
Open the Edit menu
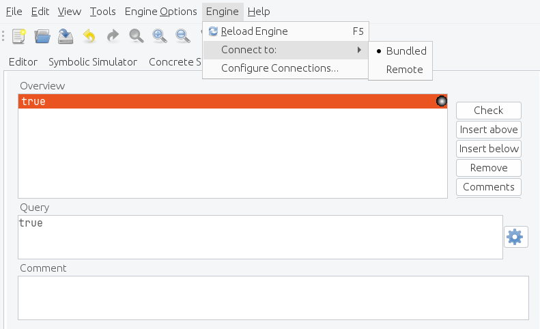[x=40, y=12]
